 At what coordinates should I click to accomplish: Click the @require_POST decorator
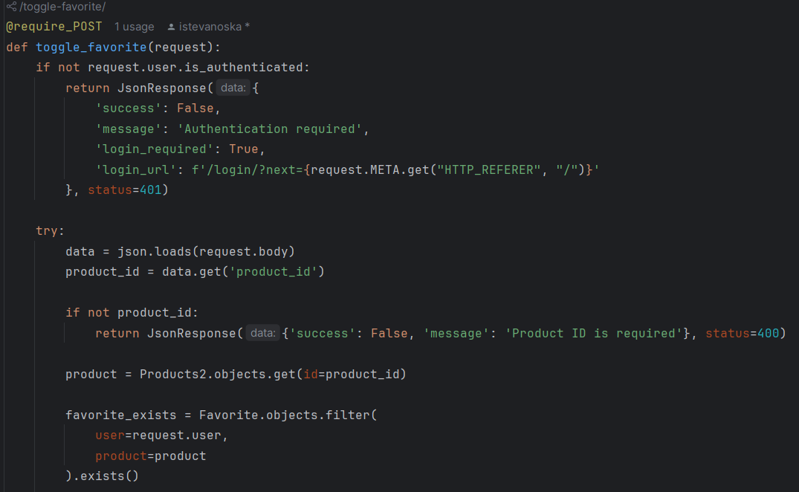pos(54,27)
